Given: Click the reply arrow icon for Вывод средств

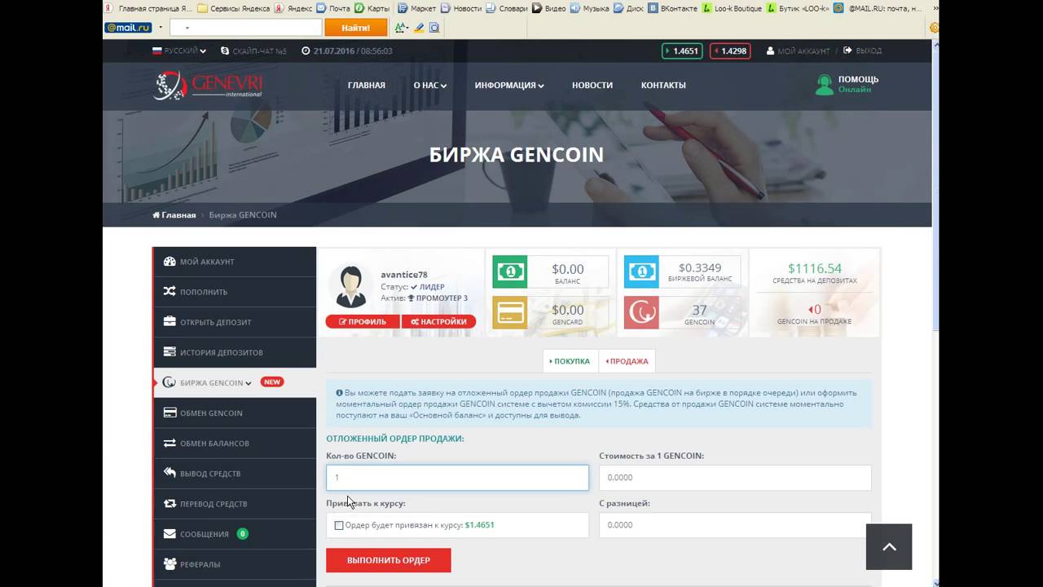Looking at the screenshot, I should tap(169, 473).
